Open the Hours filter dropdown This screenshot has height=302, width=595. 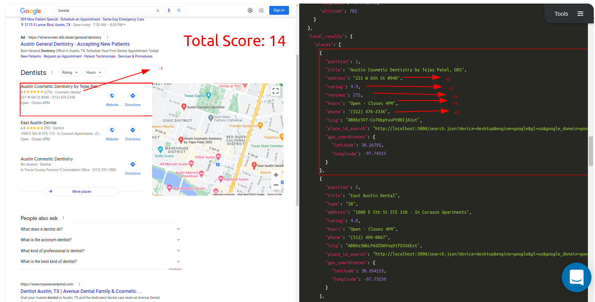(x=94, y=73)
